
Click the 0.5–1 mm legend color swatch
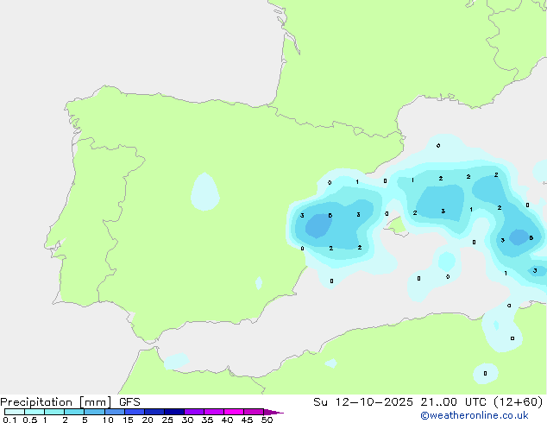pos(35,412)
